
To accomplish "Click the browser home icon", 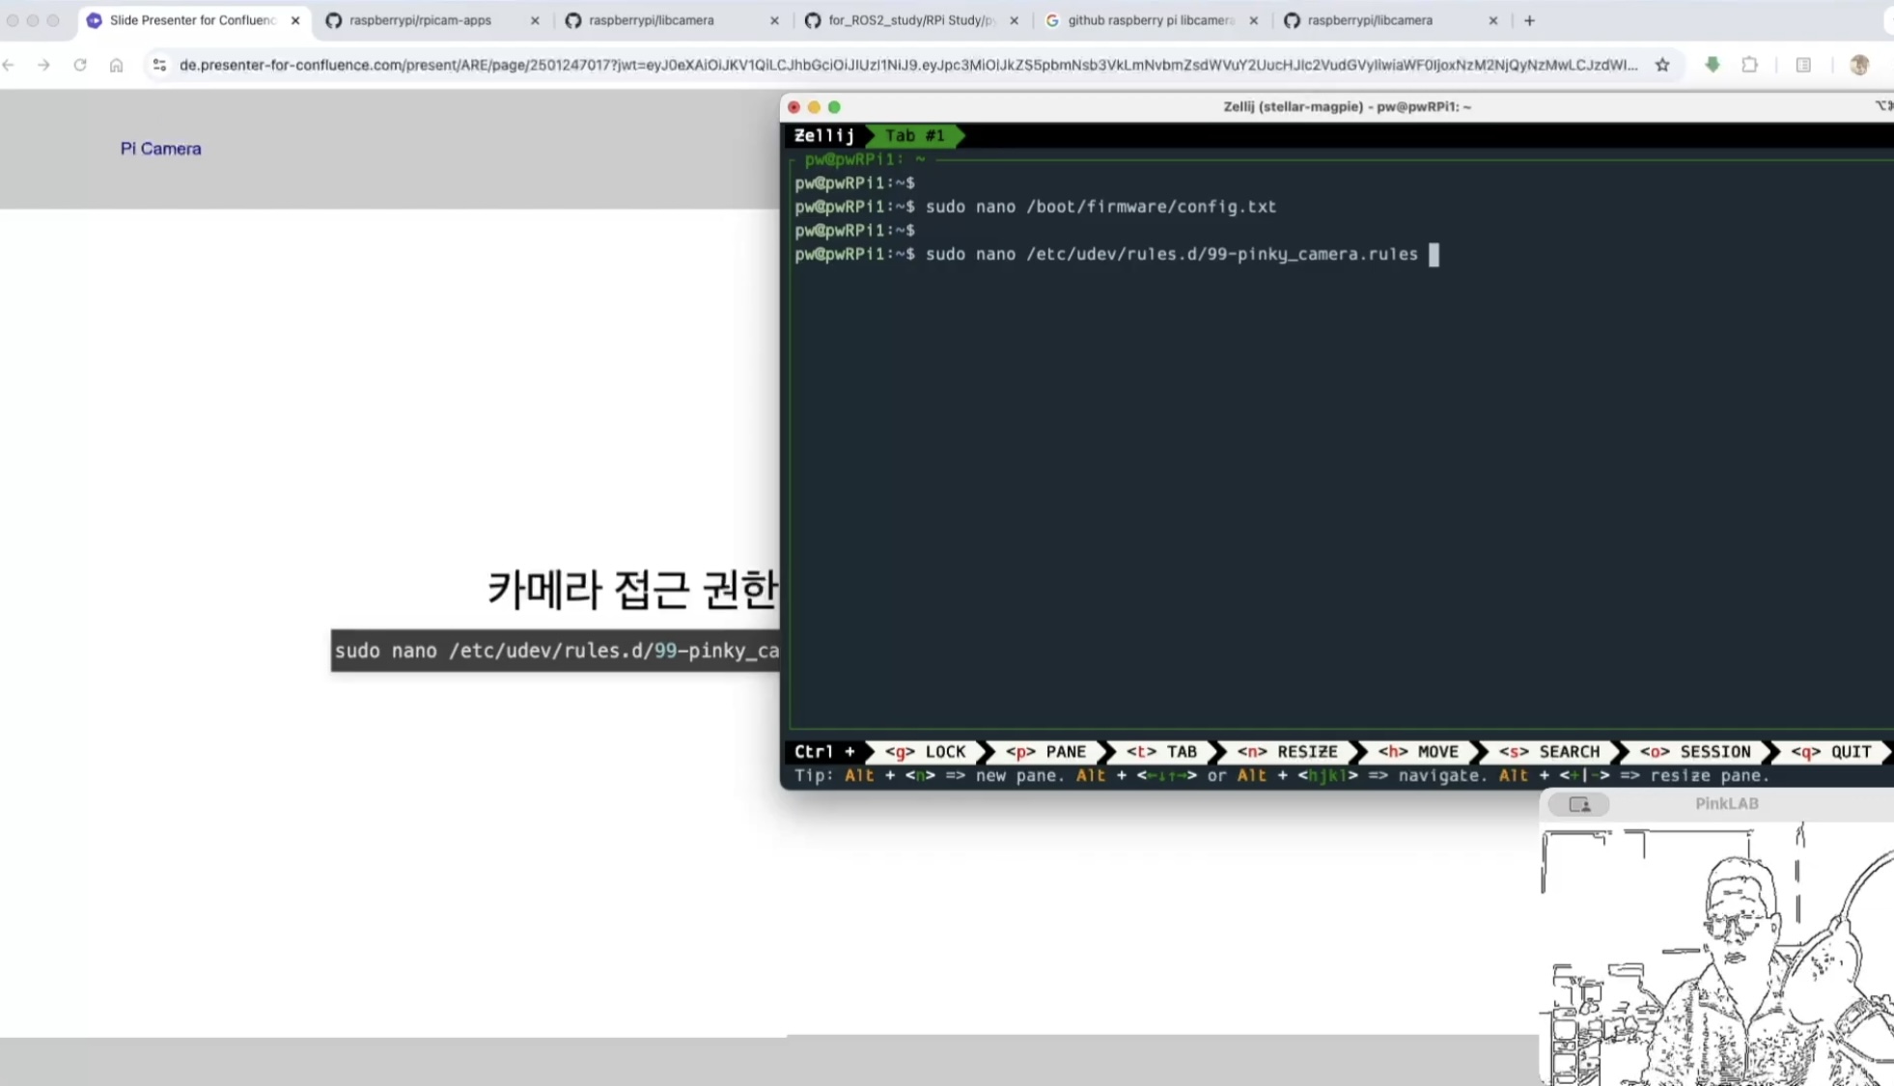I will 116,65.
